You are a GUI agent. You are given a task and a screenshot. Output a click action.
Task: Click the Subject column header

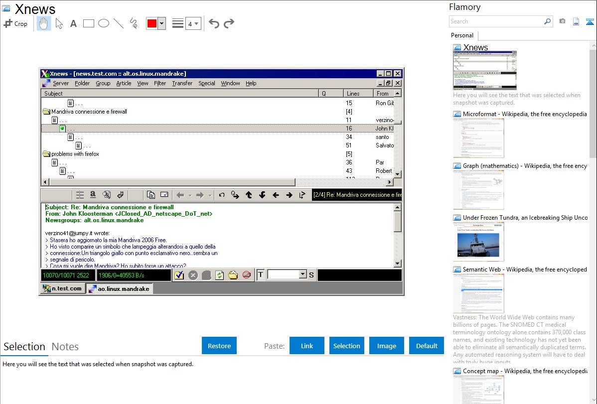(x=180, y=93)
